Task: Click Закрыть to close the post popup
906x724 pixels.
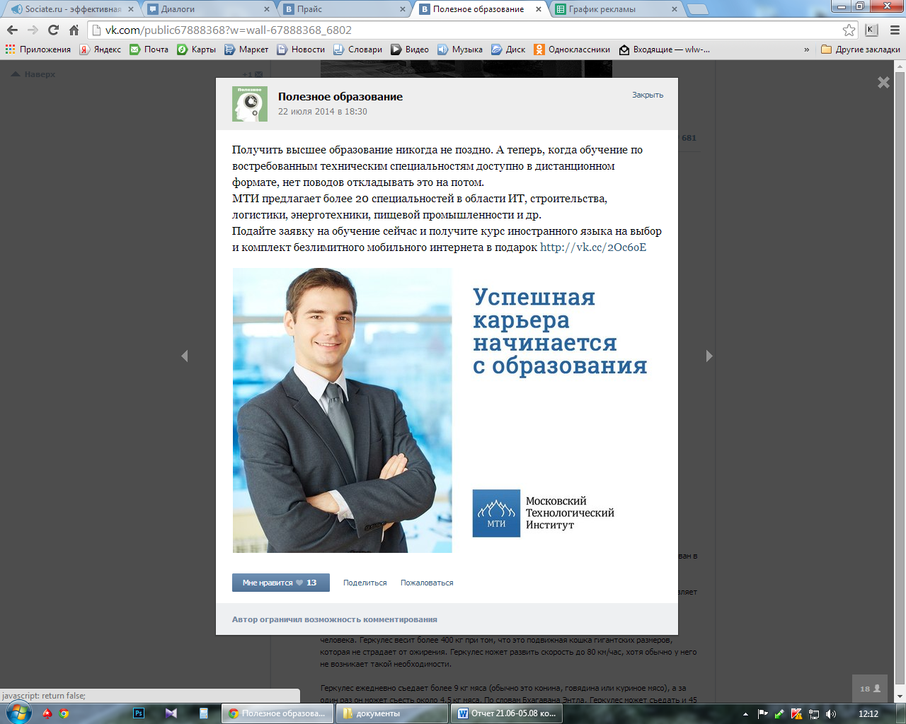Action: tap(648, 95)
